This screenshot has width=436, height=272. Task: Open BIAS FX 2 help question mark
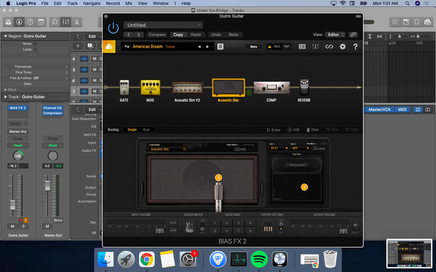[355, 47]
